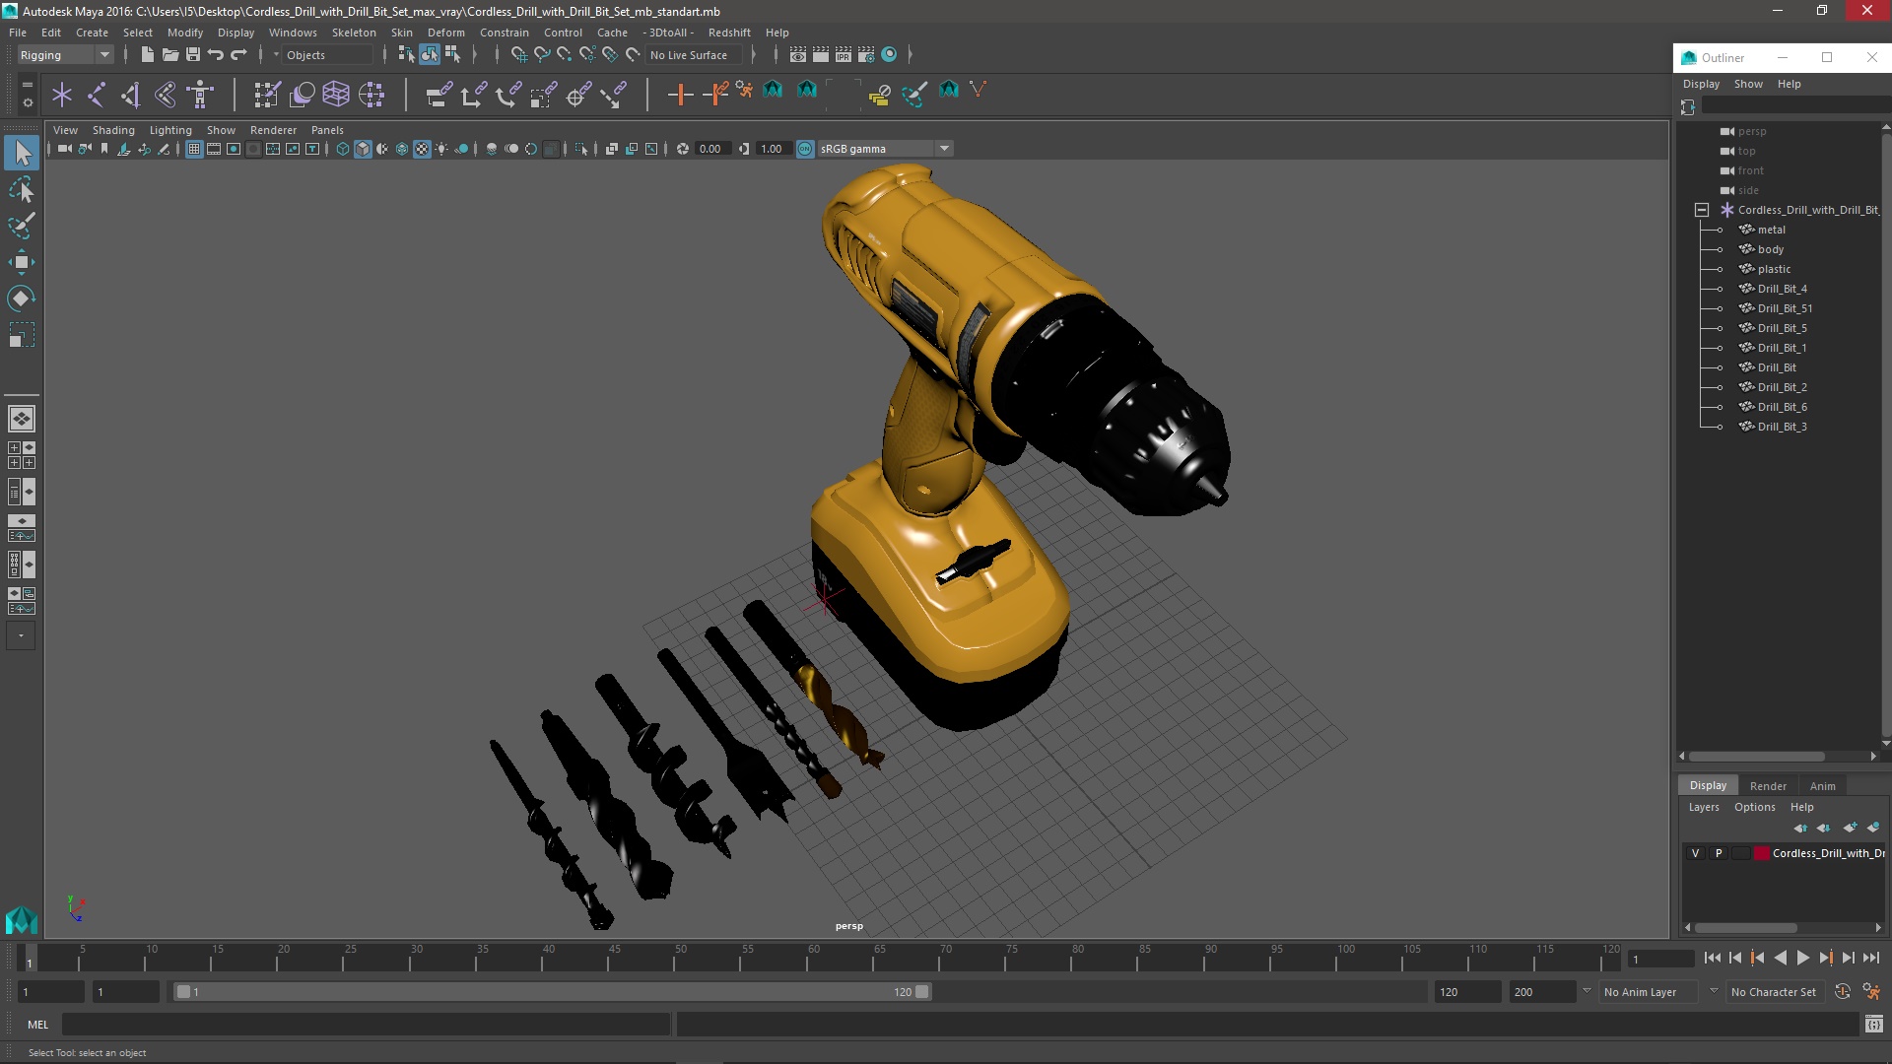Click the Human IK skeleton shelf icon

(200, 95)
